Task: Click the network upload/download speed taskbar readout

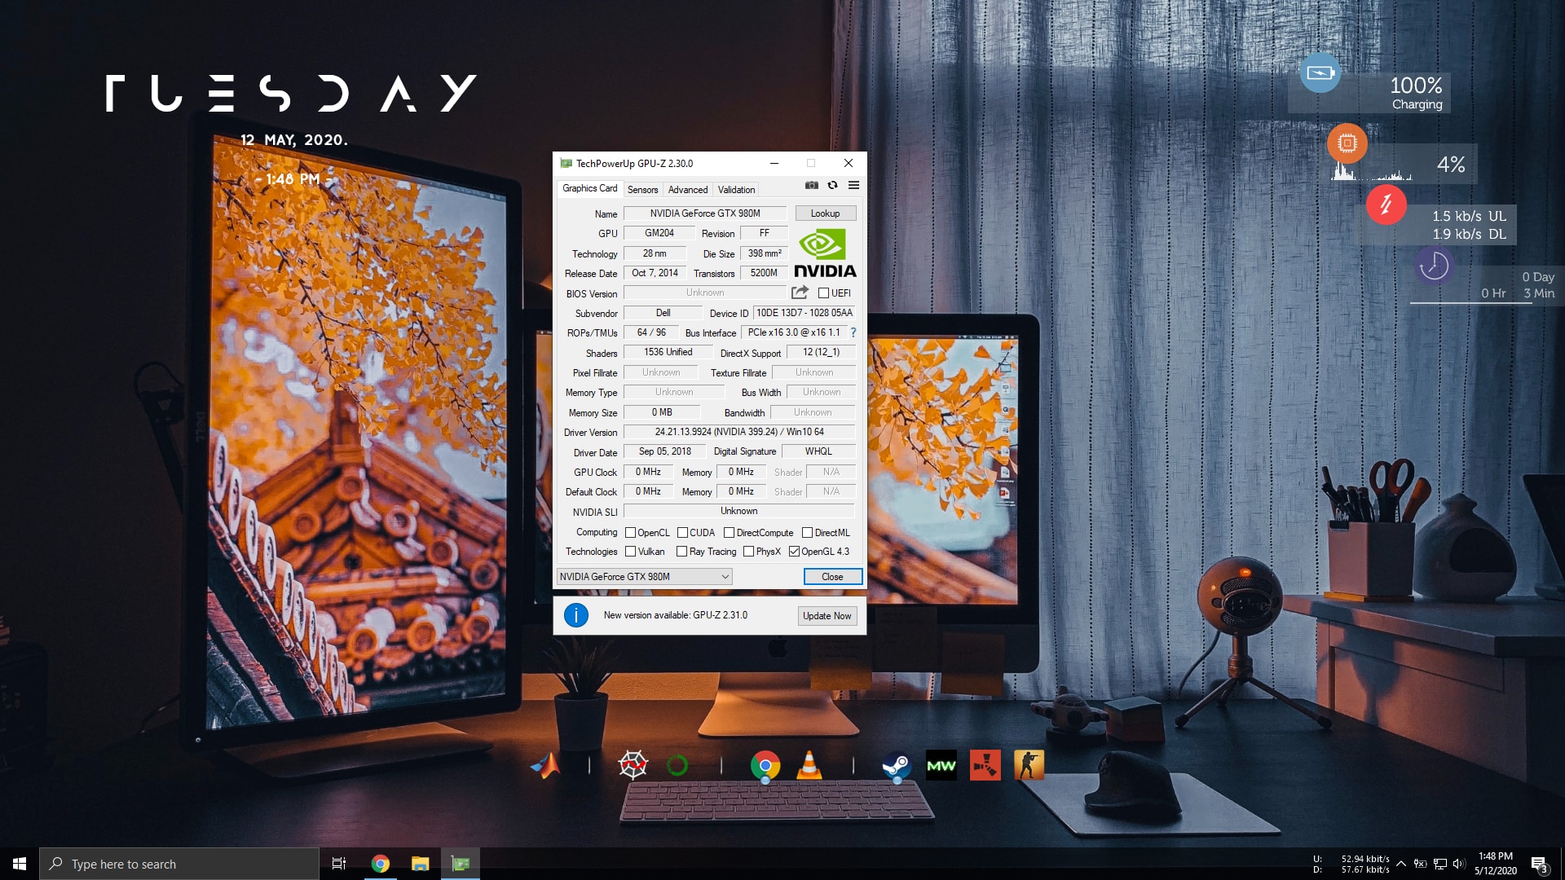Action: pos(1351,864)
